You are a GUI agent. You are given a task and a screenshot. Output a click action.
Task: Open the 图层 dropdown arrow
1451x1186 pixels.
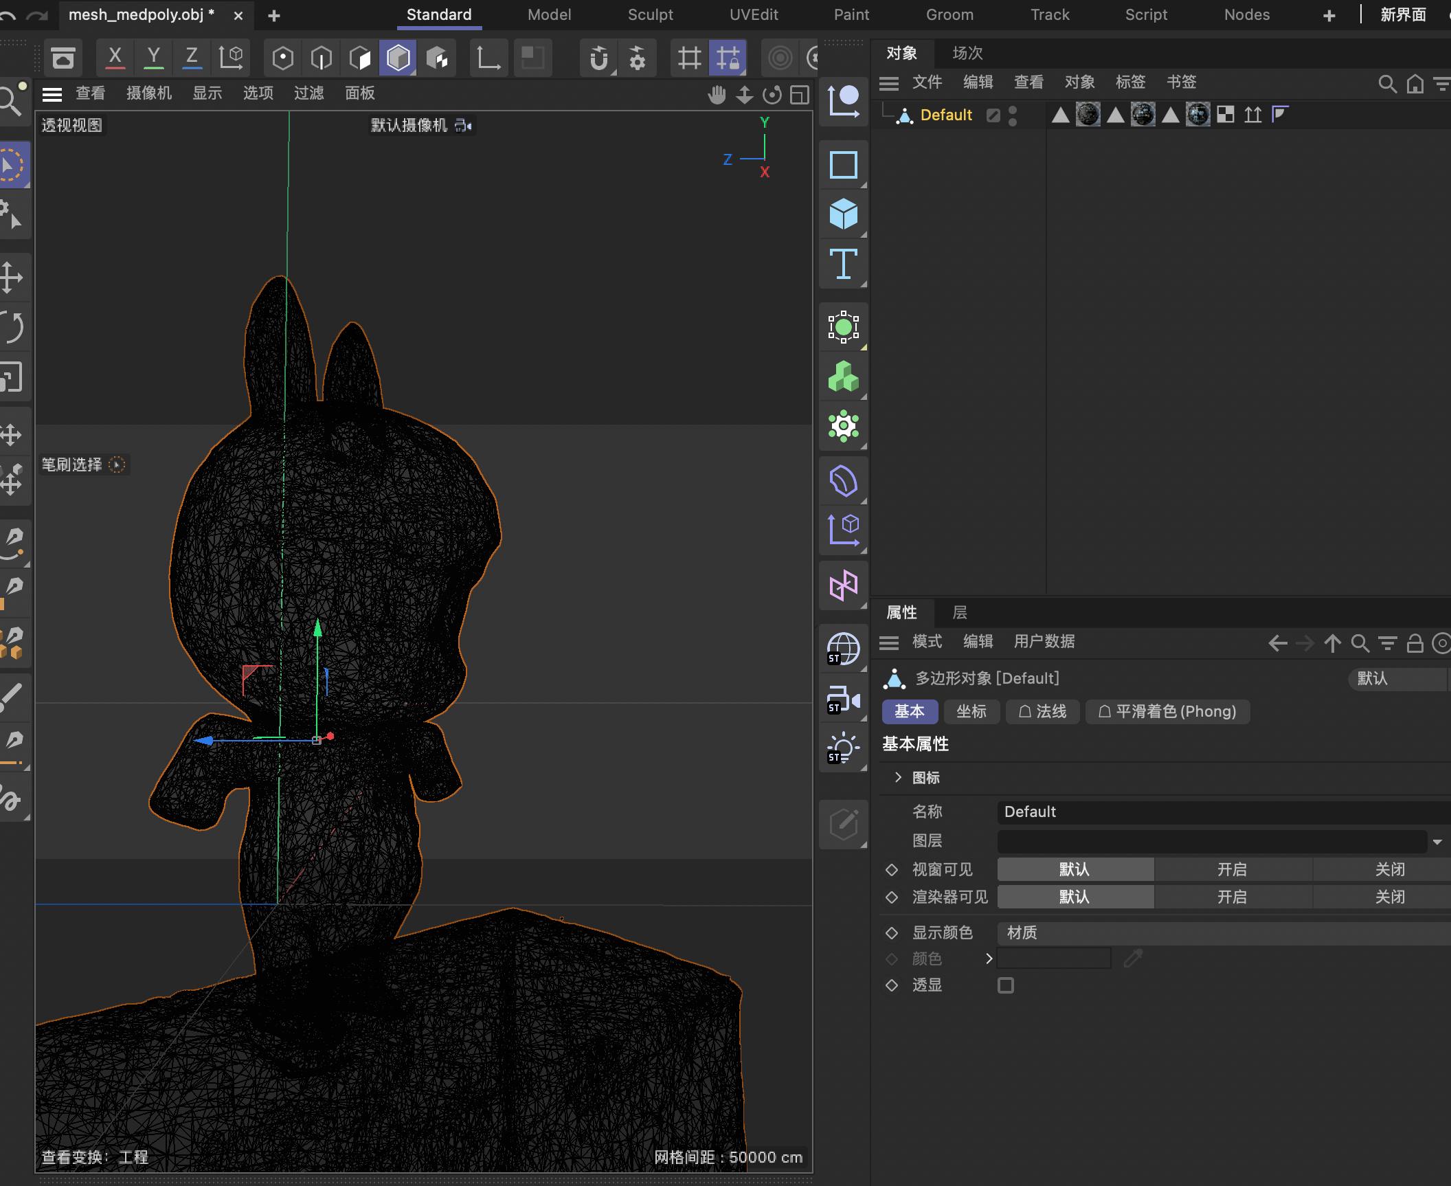tap(1437, 842)
